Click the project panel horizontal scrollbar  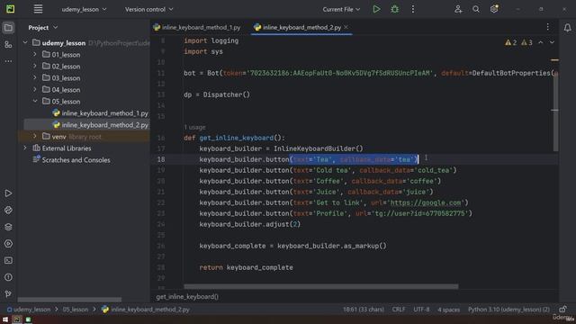pos(69,300)
